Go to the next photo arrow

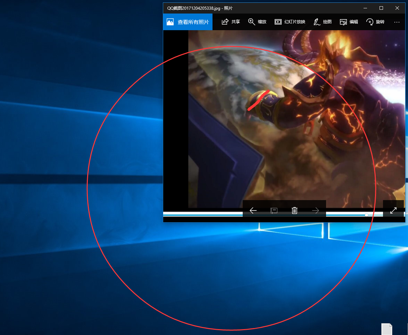click(x=315, y=211)
